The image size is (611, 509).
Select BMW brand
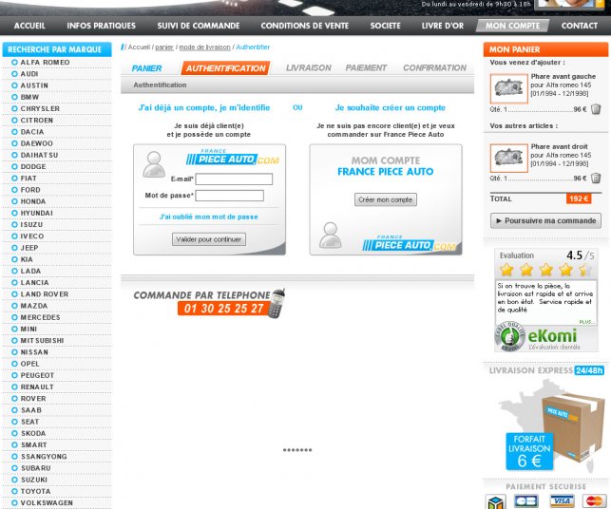pos(29,97)
